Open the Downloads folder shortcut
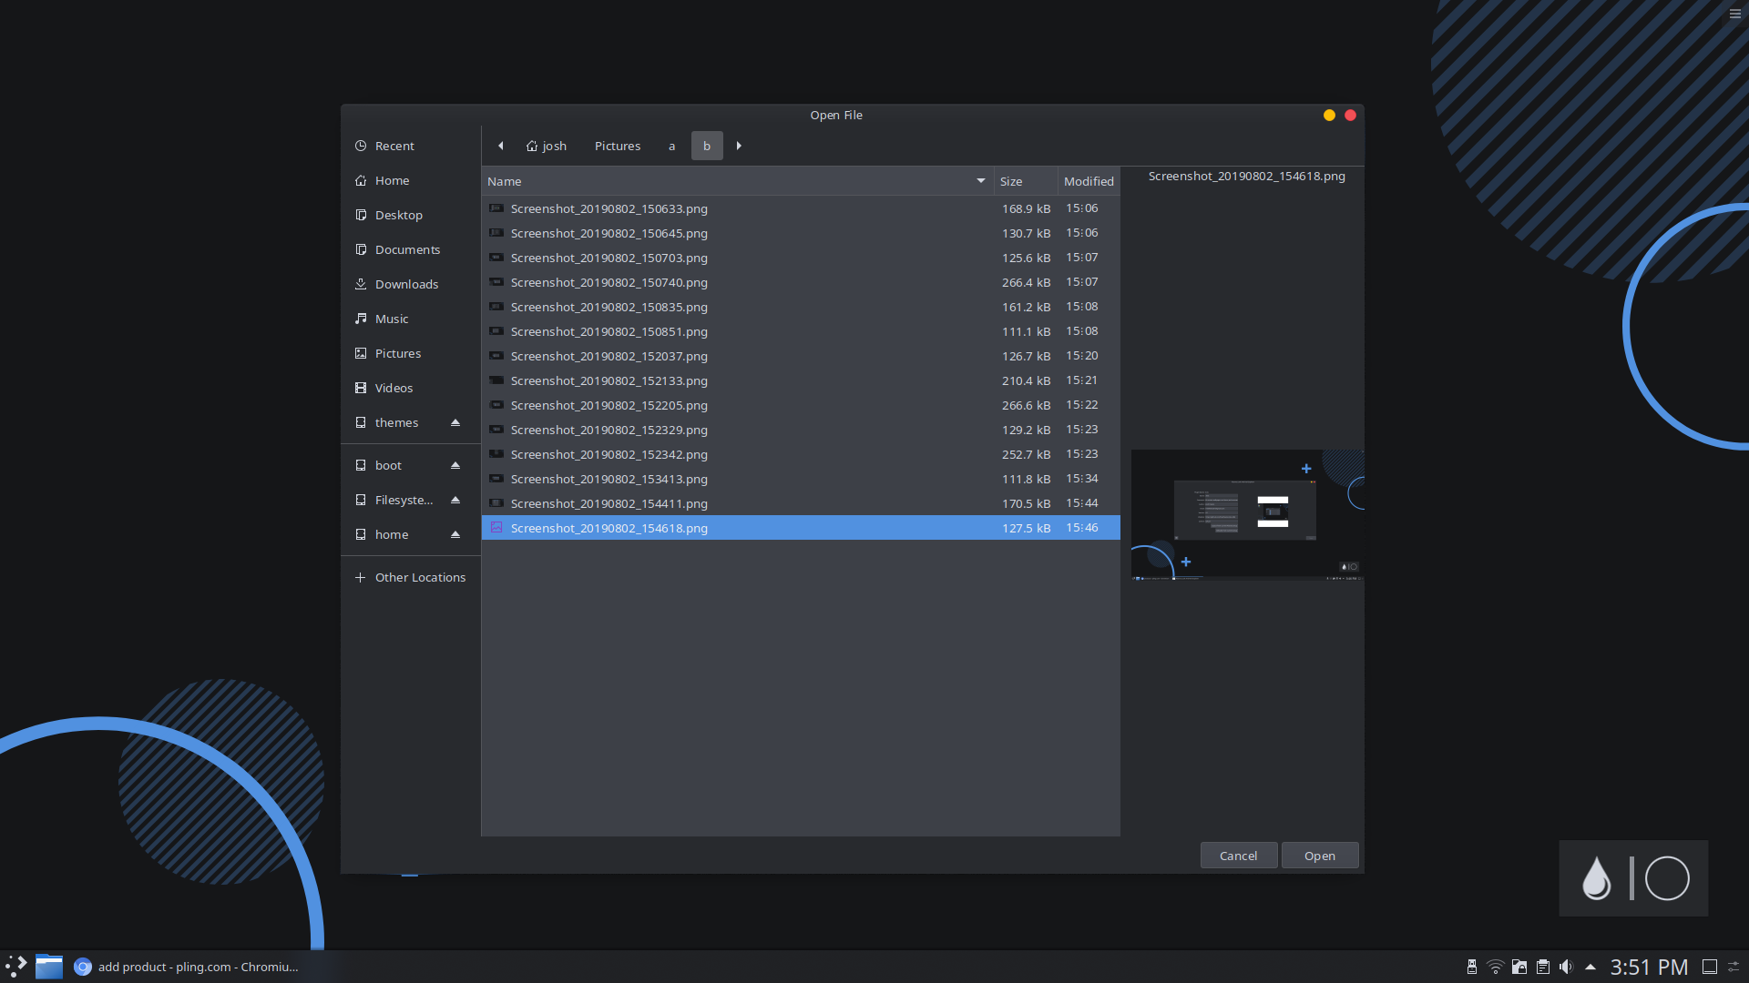This screenshot has width=1749, height=983. 411,284
